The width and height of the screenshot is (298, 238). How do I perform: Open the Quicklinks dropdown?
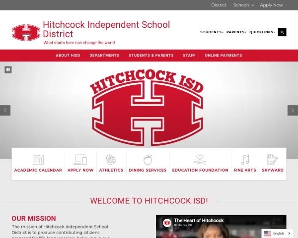tap(262, 32)
